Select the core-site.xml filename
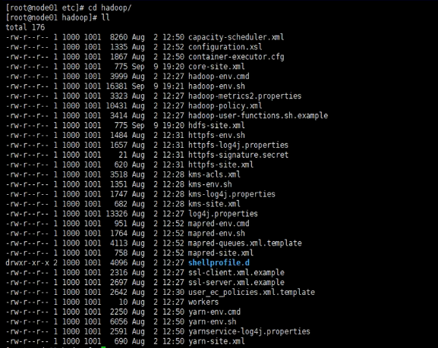This screenshot has height=348, width=438. (216, 67)
